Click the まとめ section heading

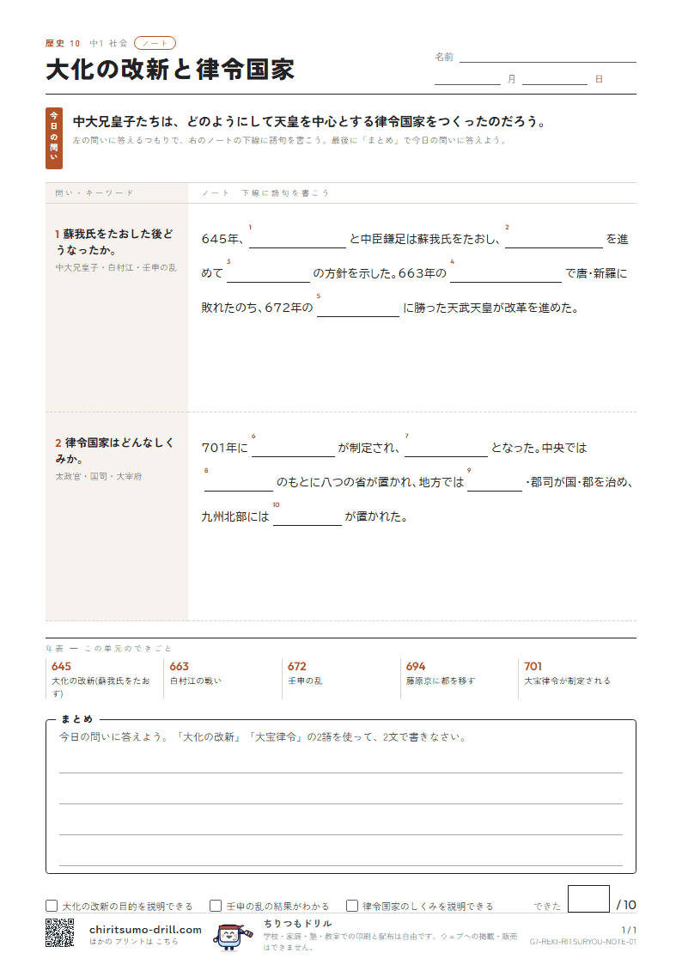pyautogui.click(x=76, y=719)
